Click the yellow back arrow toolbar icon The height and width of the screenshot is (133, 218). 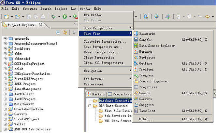(208, 17)
